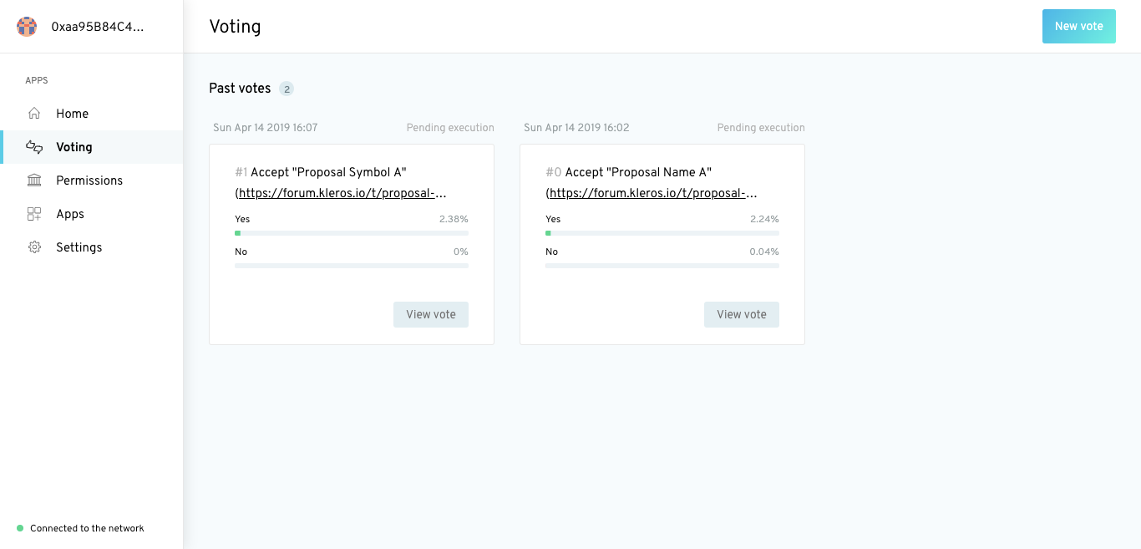Open forum link in Proposal Name A
This screenshot has height=549, width=1141.
(x=652, y=193)
